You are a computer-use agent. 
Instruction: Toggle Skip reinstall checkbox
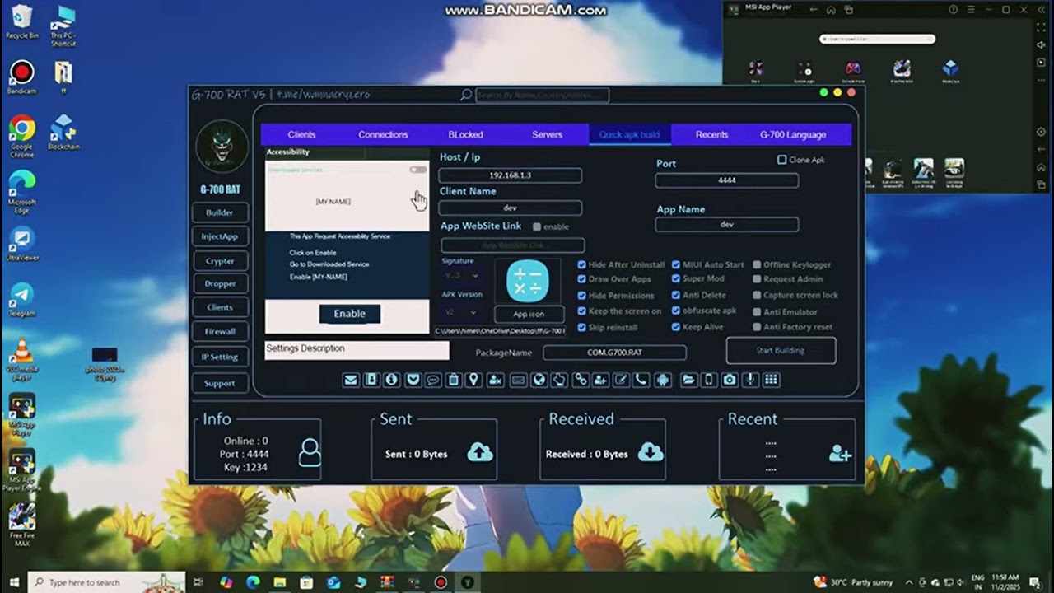(582, 327)
